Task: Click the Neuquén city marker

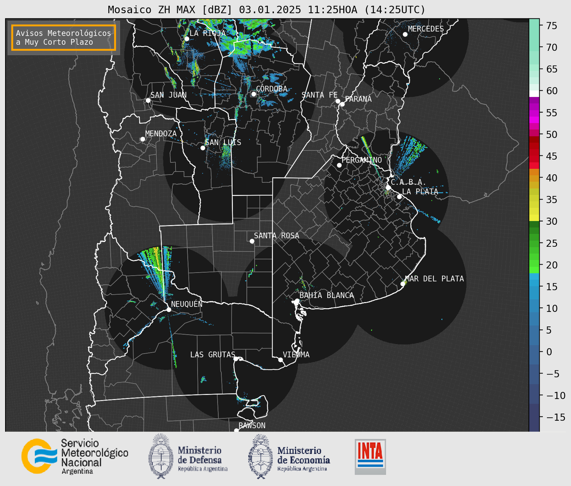Action: point(169,310)
